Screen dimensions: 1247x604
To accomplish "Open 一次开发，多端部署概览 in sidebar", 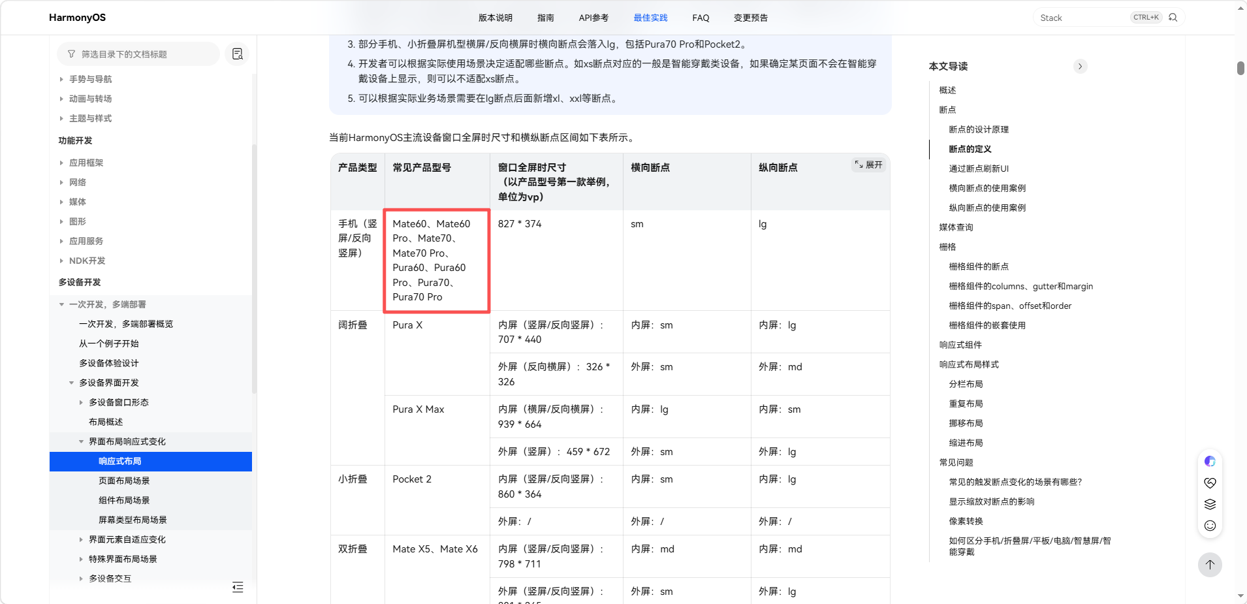I will pos(126,324).
